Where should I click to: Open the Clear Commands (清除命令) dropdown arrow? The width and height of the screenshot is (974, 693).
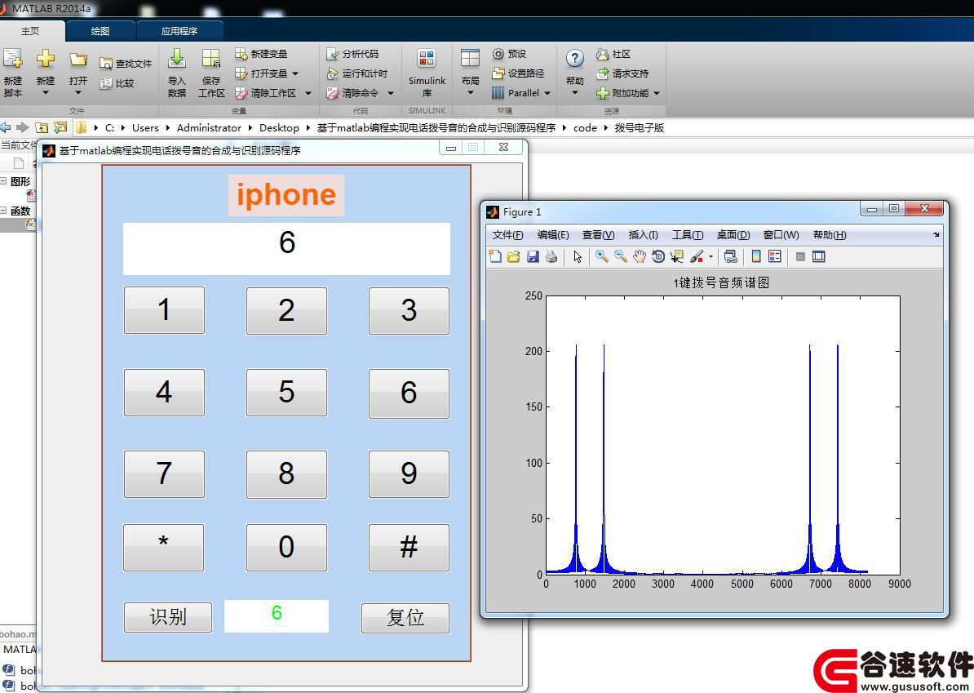391,93
